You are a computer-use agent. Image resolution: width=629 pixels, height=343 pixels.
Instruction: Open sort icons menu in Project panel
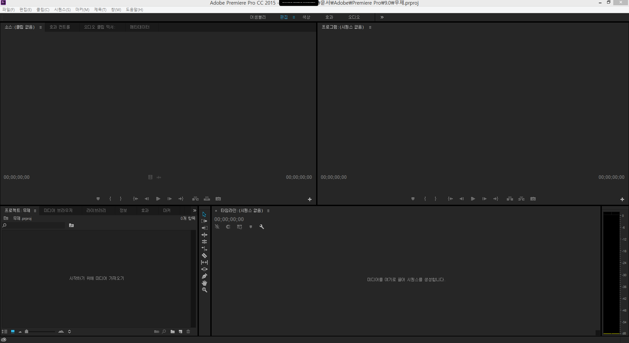tap(69, 332)
